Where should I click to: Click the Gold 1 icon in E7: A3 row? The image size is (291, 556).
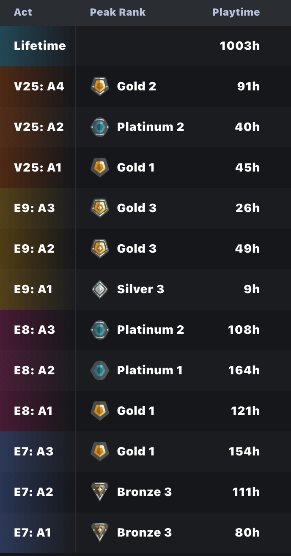click(100, 451)
